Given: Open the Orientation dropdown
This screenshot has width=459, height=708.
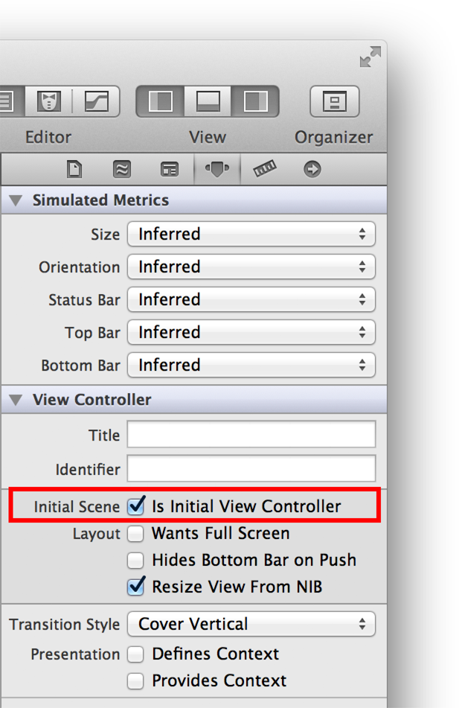Looking at the screenshot, I should point(251,267).
